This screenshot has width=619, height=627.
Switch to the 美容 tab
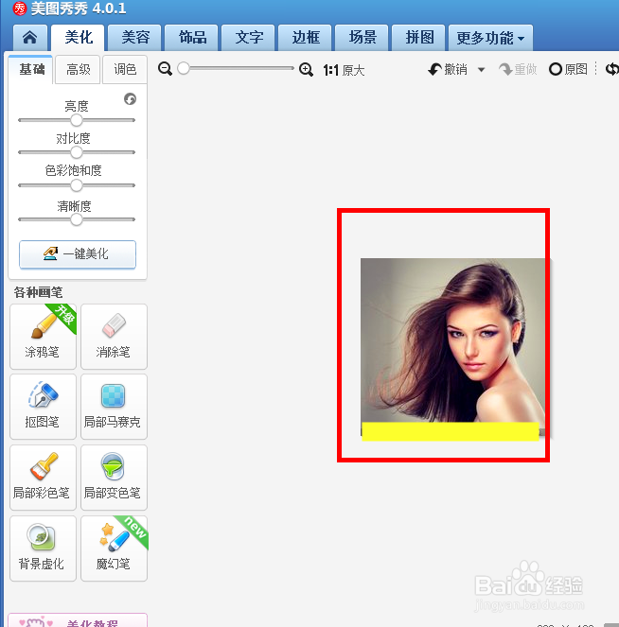(x=134, y=38)
